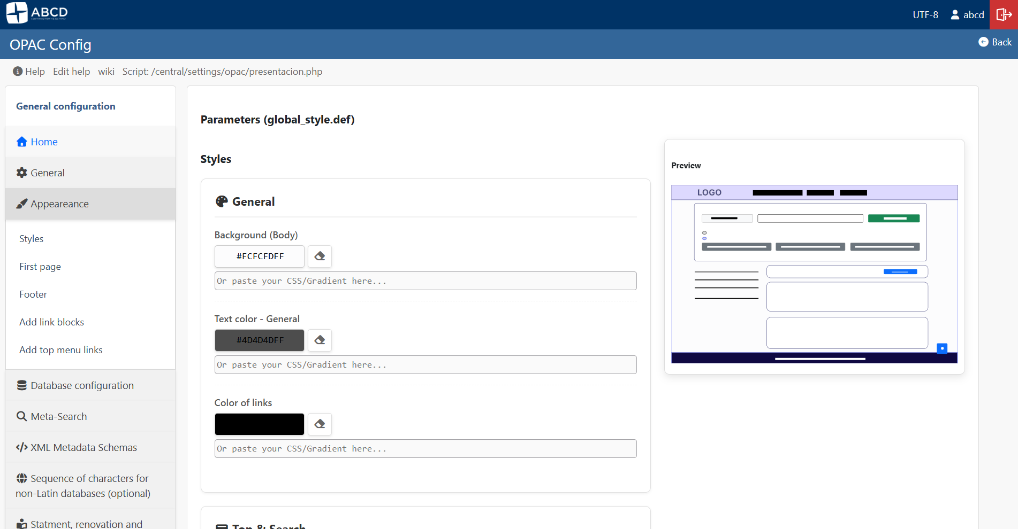Click the black Color of links swatch
Image resolution: width=1018 pixels, height=529 pixels.
(260, 424)
